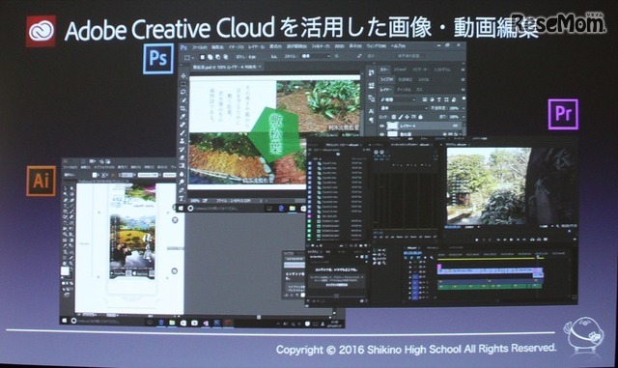Select Photoshop's Crop tool
The height and width of the screenshot is (368, 618).
(183, 108)
